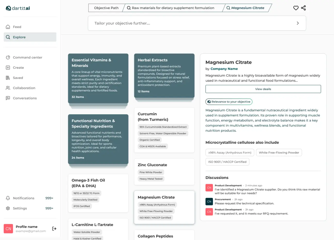The image size is (334, 240).
Task: Click the logout icon beside Profile name
Action: coord(54,229)
